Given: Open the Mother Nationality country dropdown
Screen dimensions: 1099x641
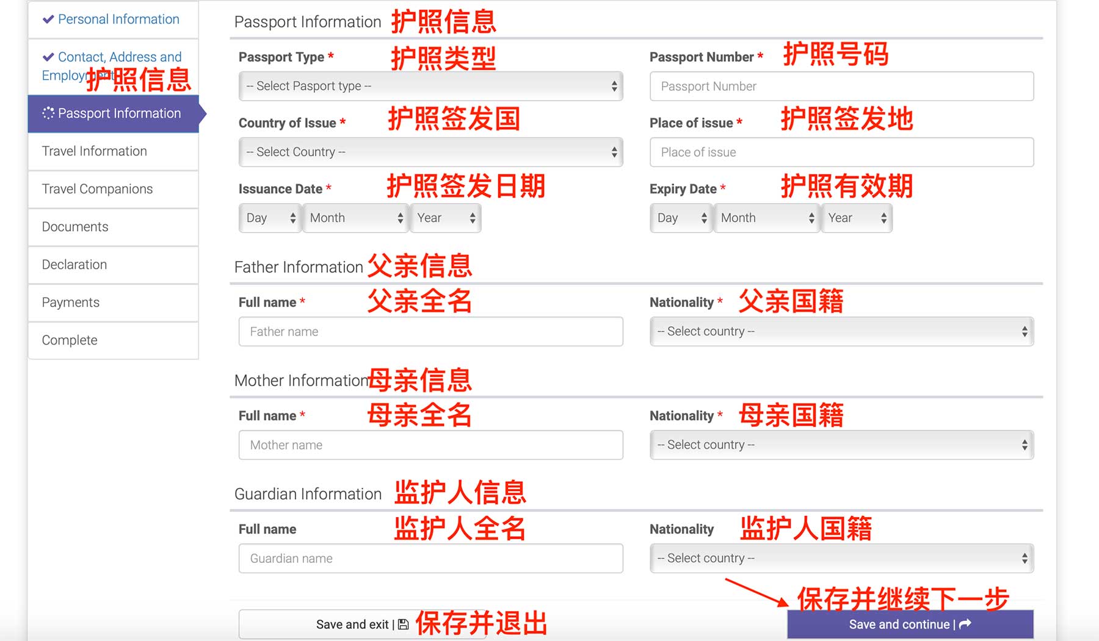Looking at the screenshot, I should pyautogui.click(x=841, y=445).
